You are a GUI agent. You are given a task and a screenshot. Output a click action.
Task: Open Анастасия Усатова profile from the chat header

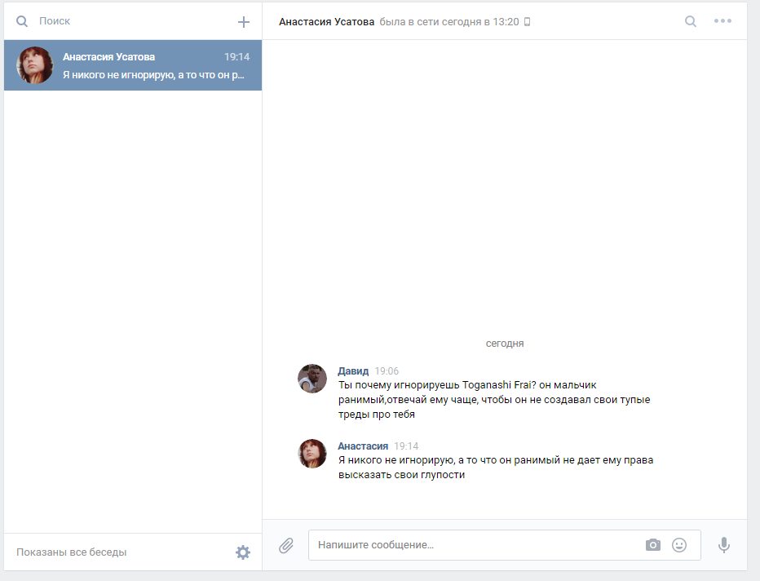pos(327,22)
